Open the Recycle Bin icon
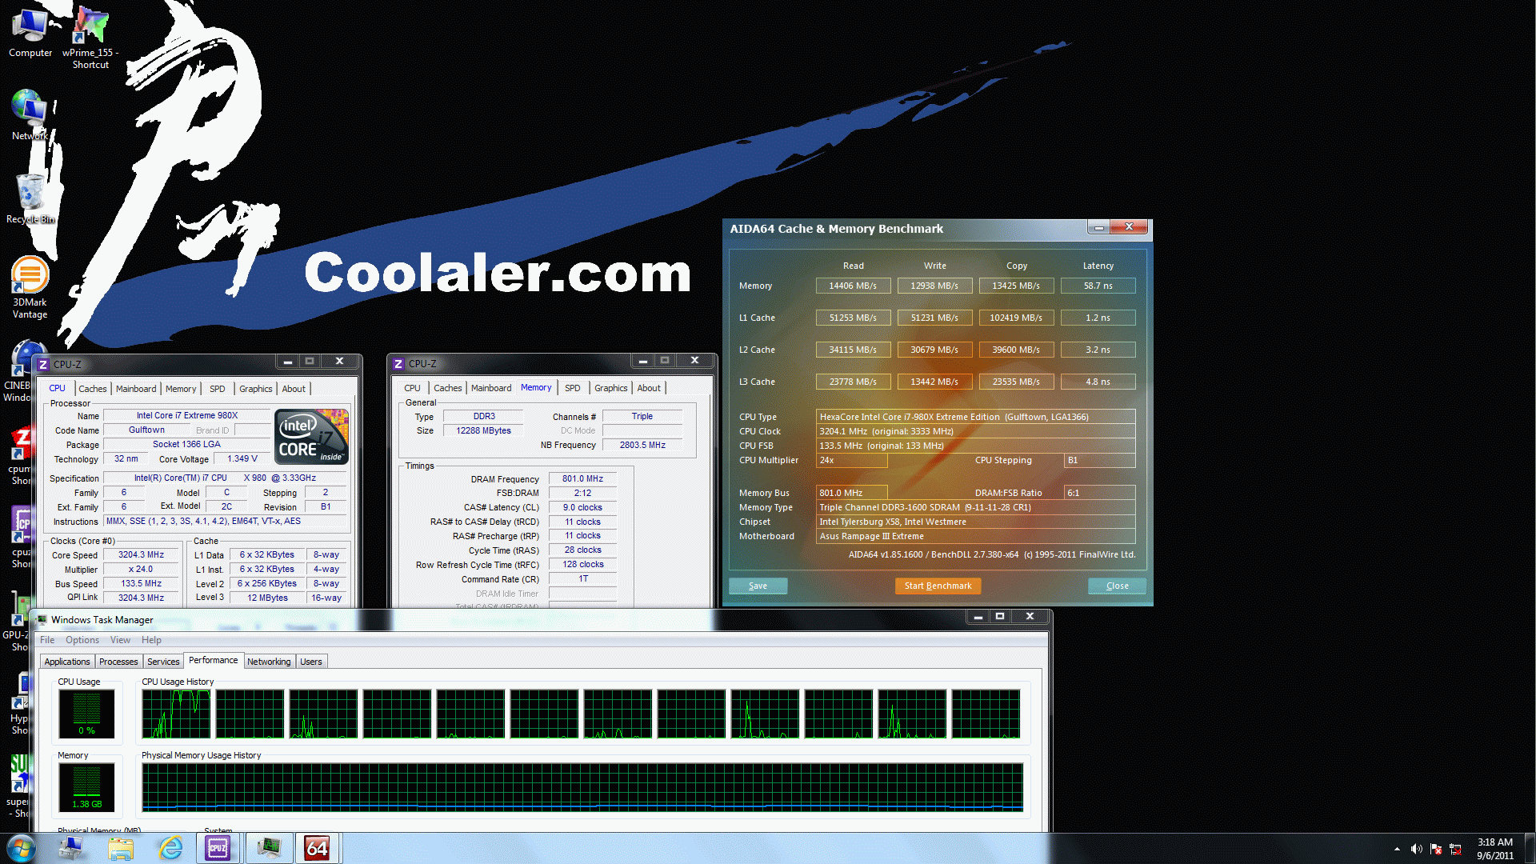 pos(30,198)
